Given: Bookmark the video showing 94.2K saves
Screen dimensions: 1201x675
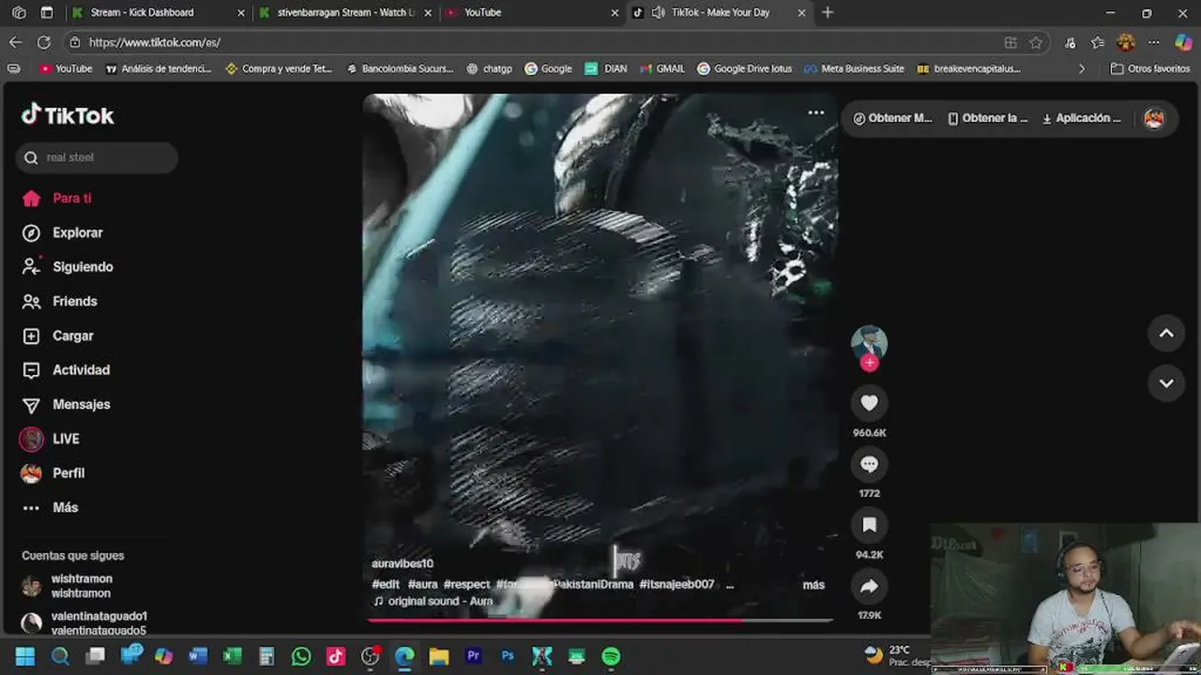Looking at the screenshot, I should pos(869,525).
